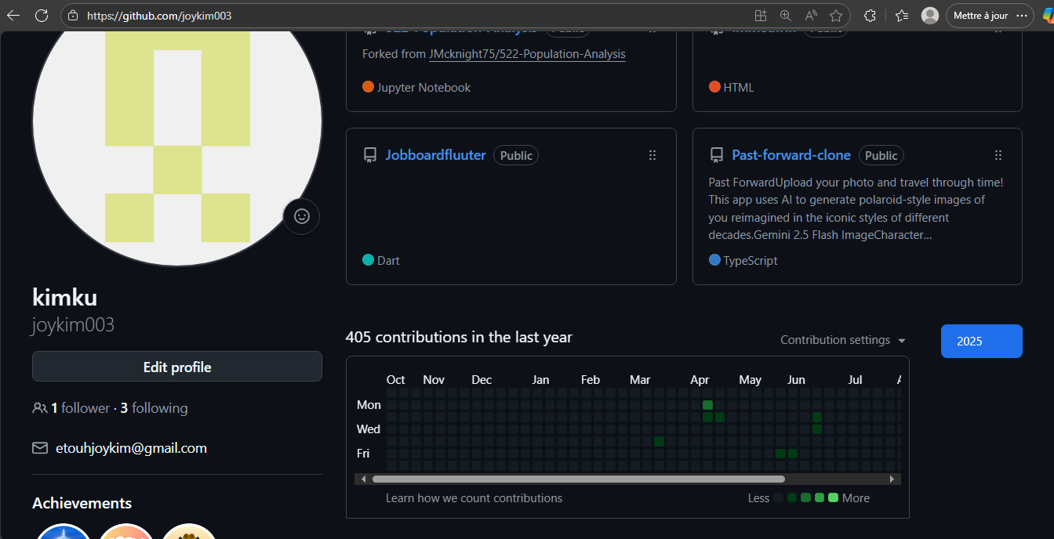Grab the drag handle on Jobboardfluuter card

pyautogui.click(x=652, y=155)
